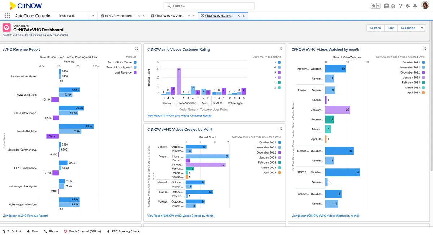Click the 31 record count bar for Feasa
433x235 pixels.
click(179, 81)
